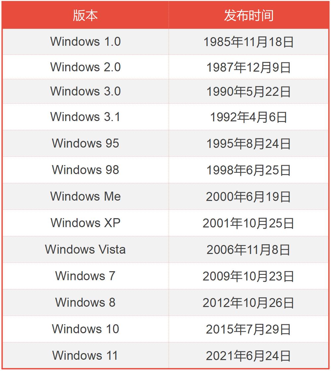Click the 版本 column header
Image resolution: width=331 pixels, height=371 pixels.
tap(86, 16)
